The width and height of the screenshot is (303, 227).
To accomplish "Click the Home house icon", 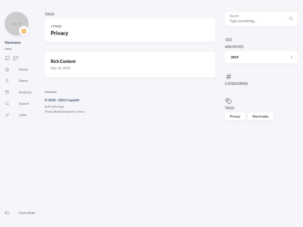I will click(x=7, y=70).
